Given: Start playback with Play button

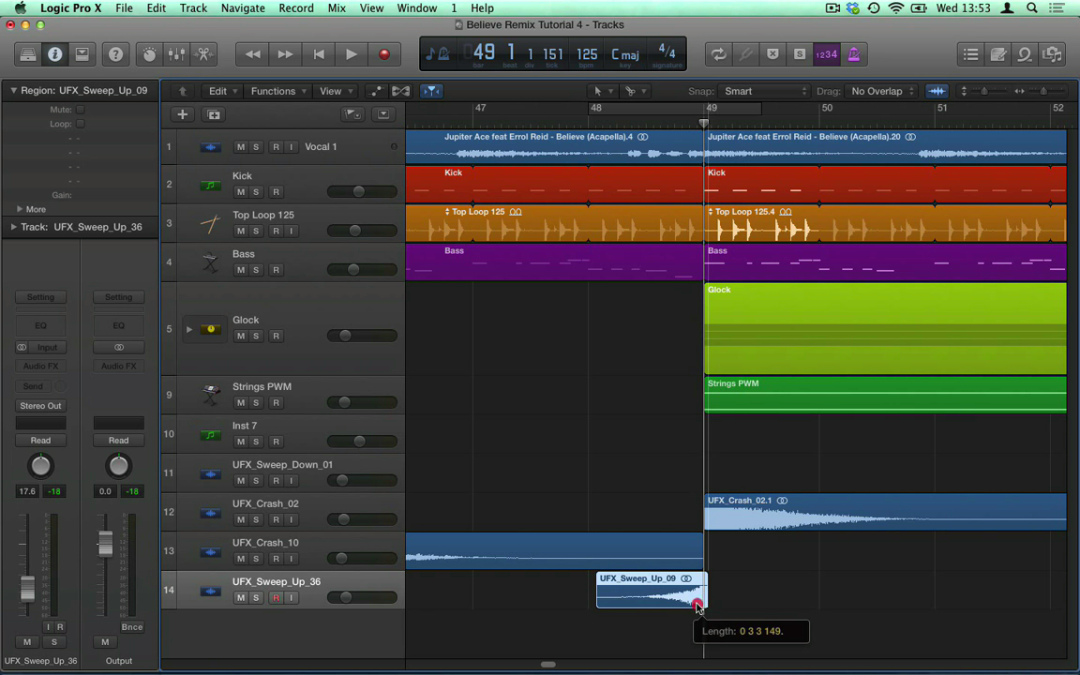Looking at the screenshot, I should pos(352,54).
